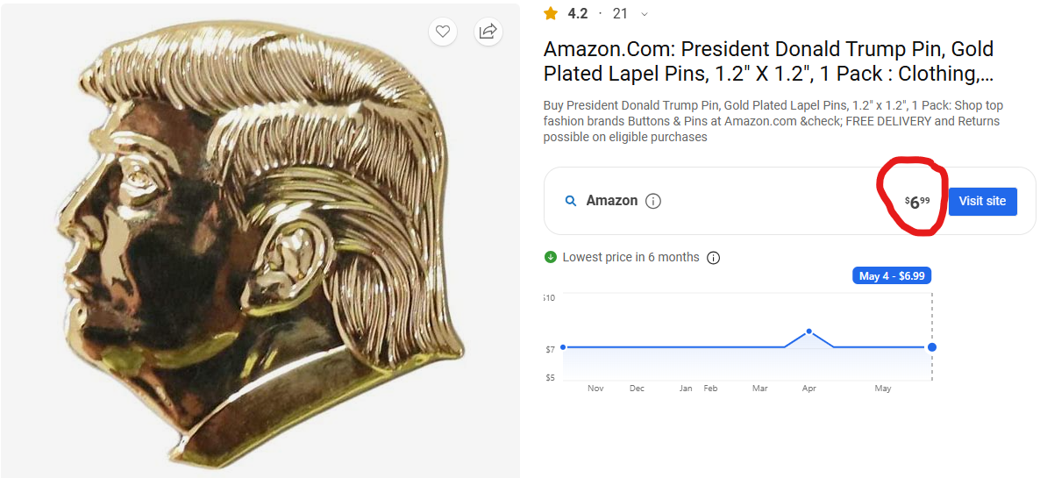Click the 4.2 rating value
The width and height of the screenshot is (1040, 478).
pos(578,13)
